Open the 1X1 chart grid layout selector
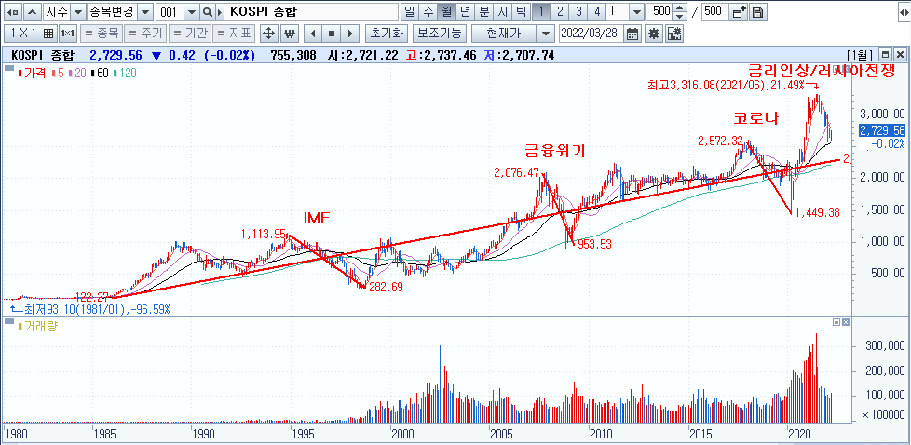 [x=30, y=34]
